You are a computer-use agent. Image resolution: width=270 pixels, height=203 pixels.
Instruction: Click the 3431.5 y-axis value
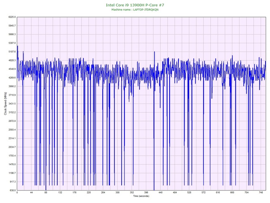coord(12,104)
